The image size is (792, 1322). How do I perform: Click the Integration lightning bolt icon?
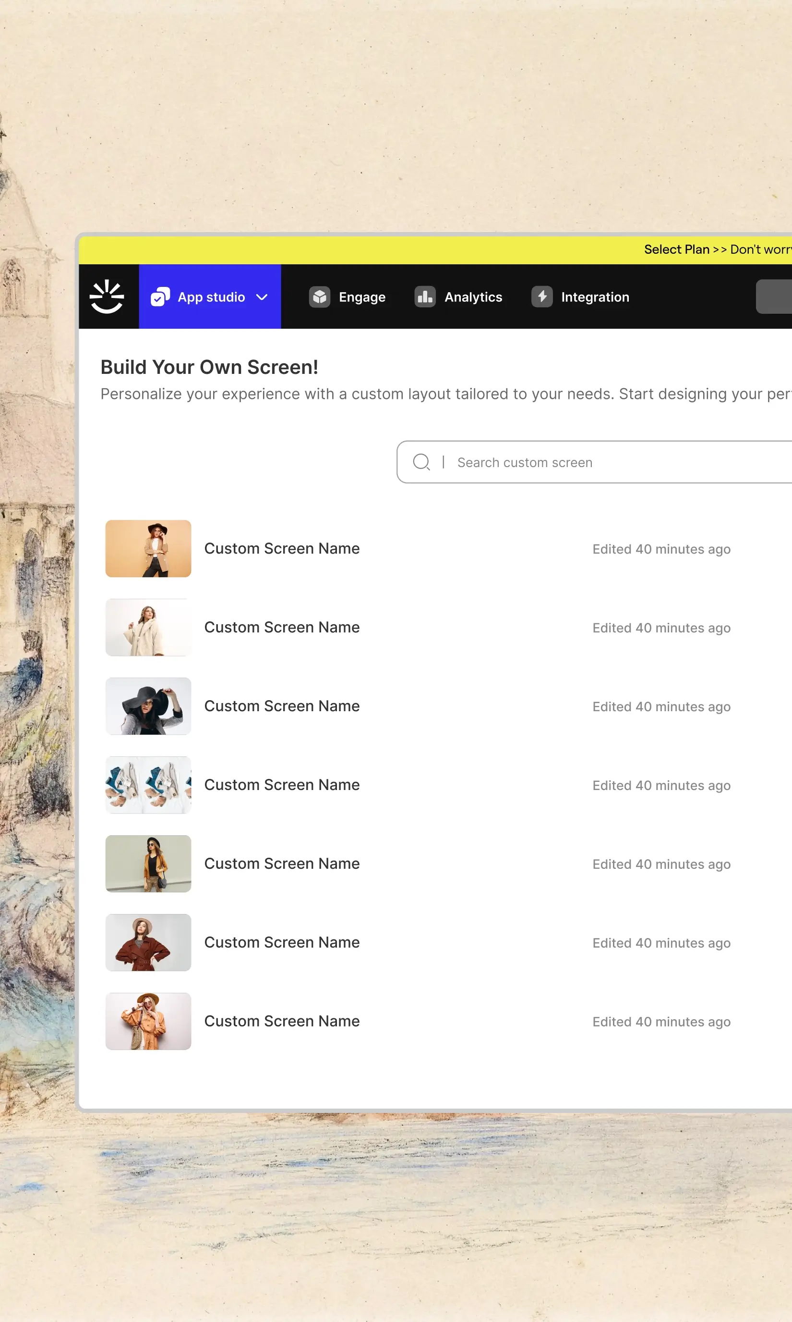coord(542,297)
